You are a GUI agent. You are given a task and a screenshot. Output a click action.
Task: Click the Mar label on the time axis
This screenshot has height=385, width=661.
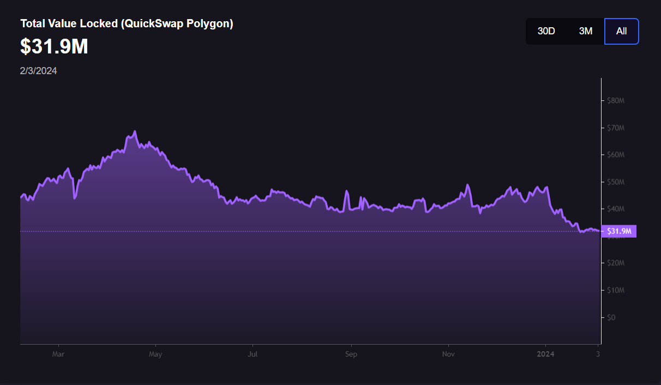click(58, 354)
